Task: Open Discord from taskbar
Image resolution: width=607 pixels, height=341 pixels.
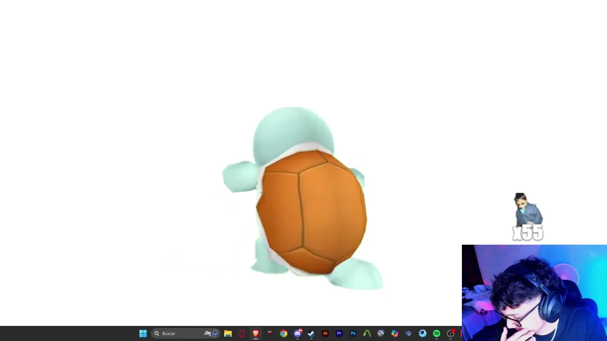Action: coord(297,333)
